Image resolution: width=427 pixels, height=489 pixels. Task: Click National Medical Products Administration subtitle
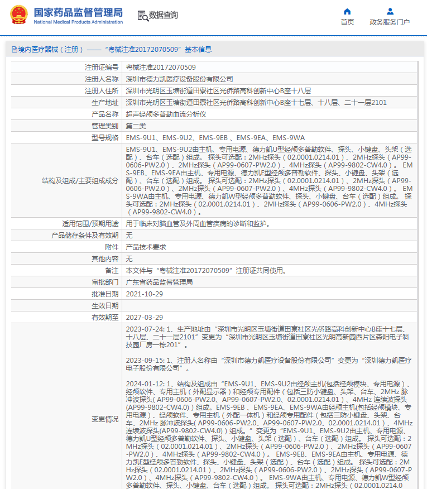(x=78, y=22)
